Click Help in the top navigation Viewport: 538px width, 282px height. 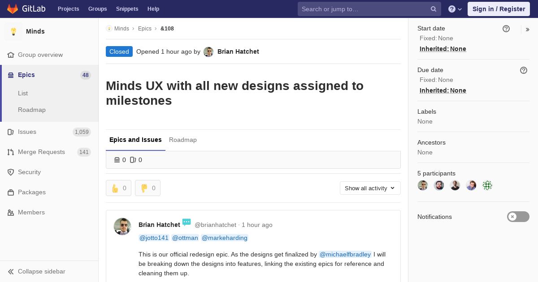(x=153, y=9)
